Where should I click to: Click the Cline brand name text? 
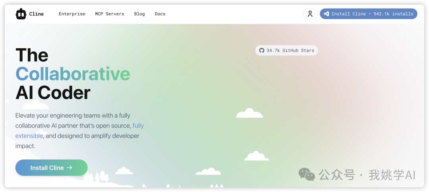pyautogui.click(x=37, y=14)
